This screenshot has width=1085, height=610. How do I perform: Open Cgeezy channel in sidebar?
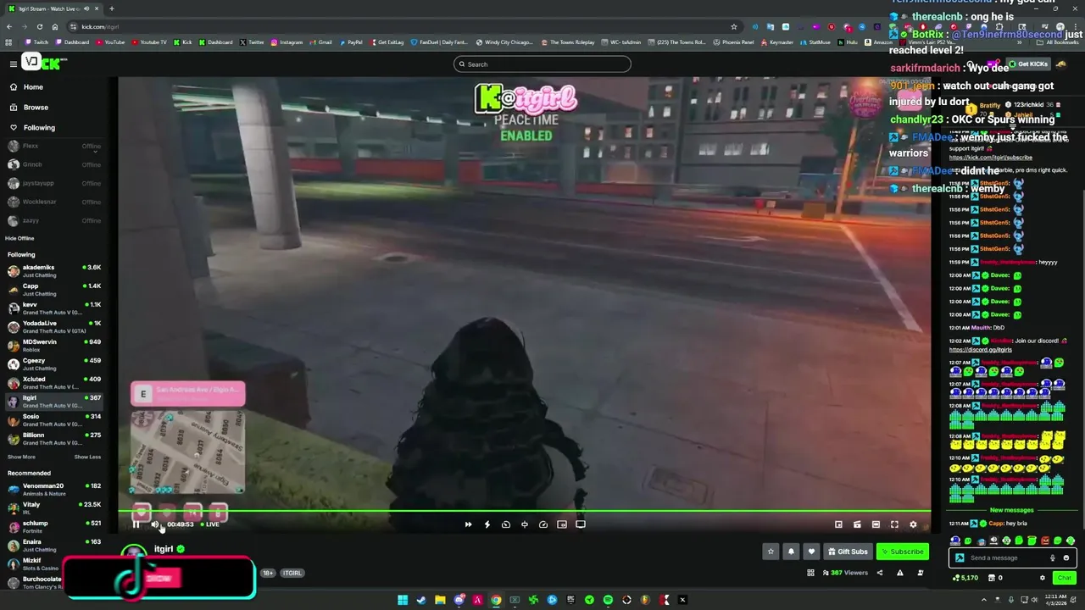pyautogui.click(x=54, y=364)
